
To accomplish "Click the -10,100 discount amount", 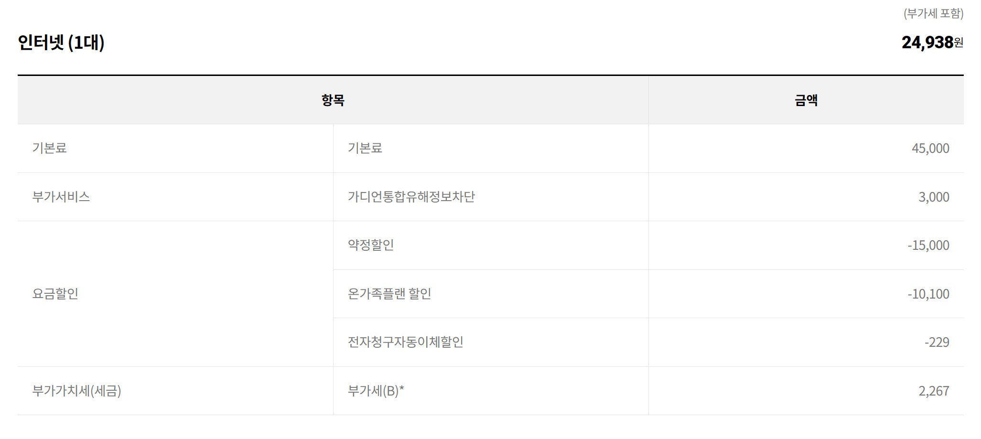I will (x=928, y=294).
